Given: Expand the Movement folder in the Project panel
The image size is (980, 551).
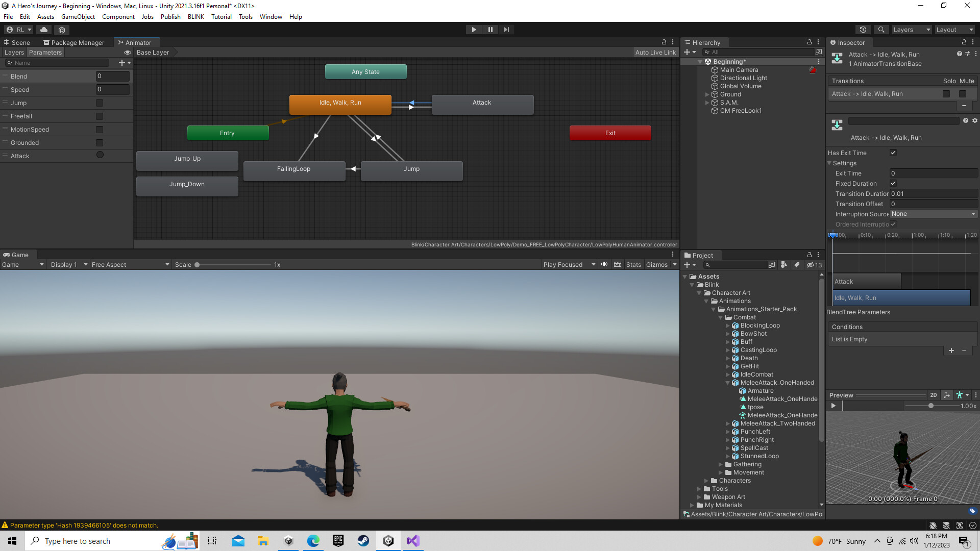Looking at the screenshot, I should 721,472.
